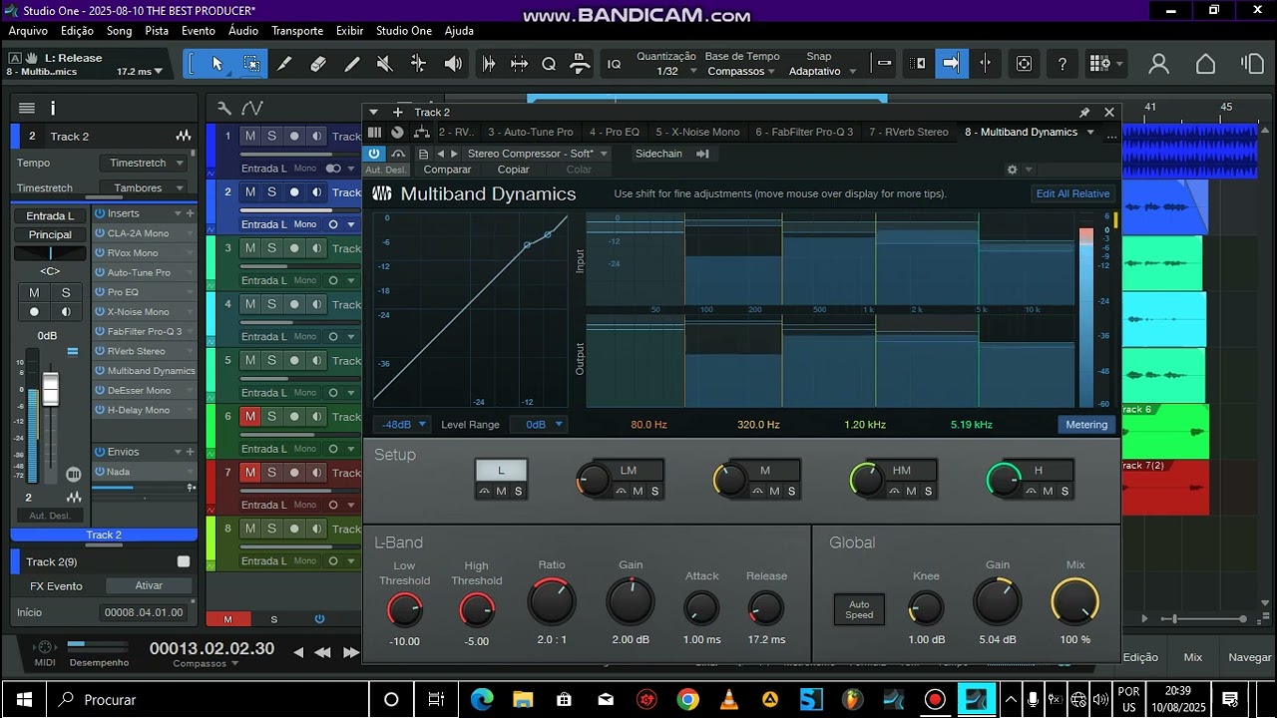This screenshot has width=1277, height=718.
Task: Adjust the Global Mix knob
Action: (1074, 602)
